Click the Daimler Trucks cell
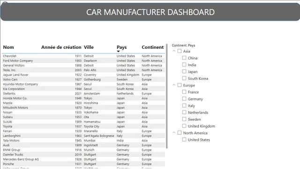 click(13, 154)
